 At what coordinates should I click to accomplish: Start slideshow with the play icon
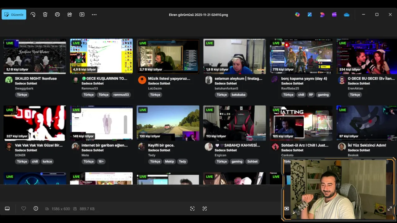82,15
